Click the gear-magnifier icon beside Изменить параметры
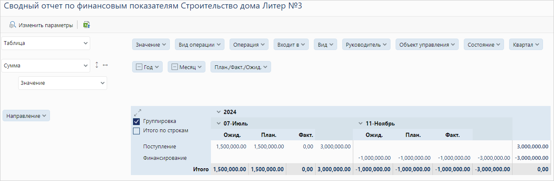554x181 pixels. (13, 25)
